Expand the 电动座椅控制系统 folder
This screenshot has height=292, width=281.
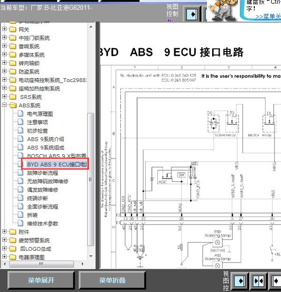(x=5, y=80)
